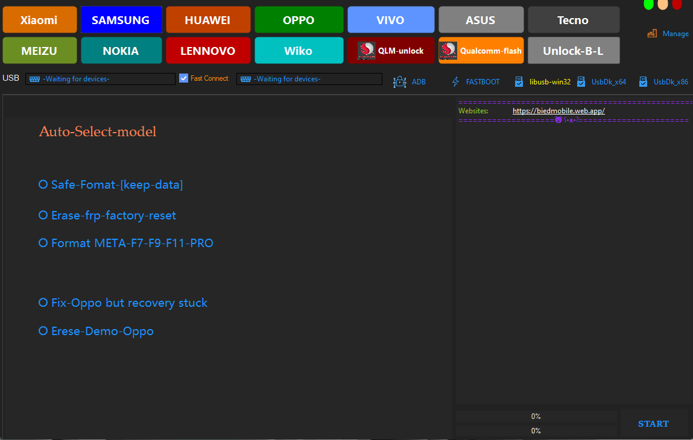This screenshot has height=440, width=693.
Task: Click the UsbDk_x64 driver icon
Action: [580, 81]
